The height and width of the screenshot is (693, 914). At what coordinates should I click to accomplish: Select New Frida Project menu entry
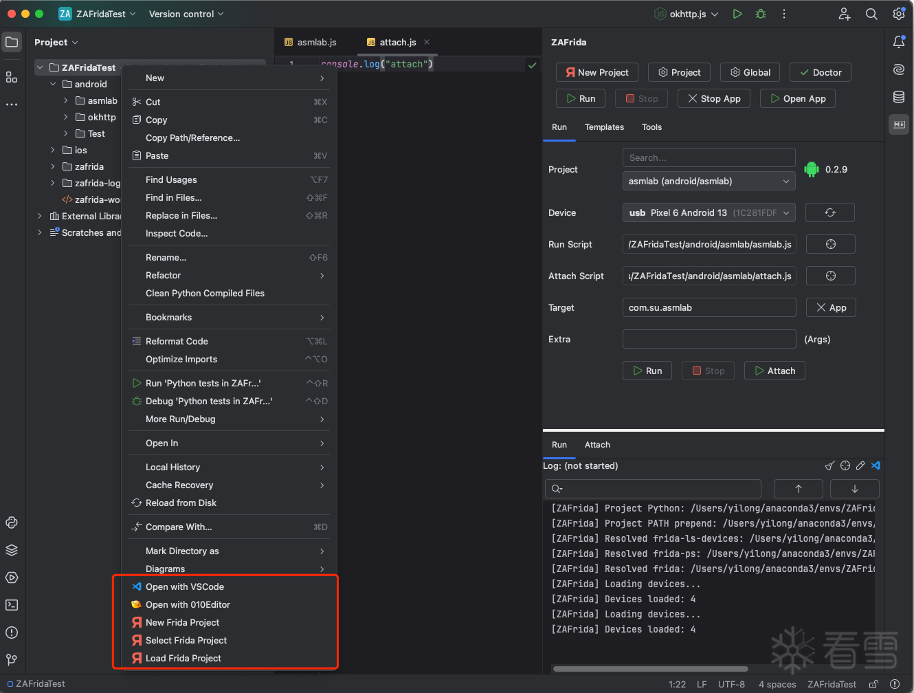tap(229, 622)
